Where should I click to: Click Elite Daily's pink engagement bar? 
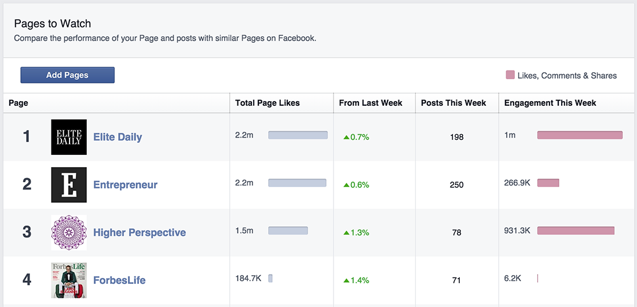[580, 135]
